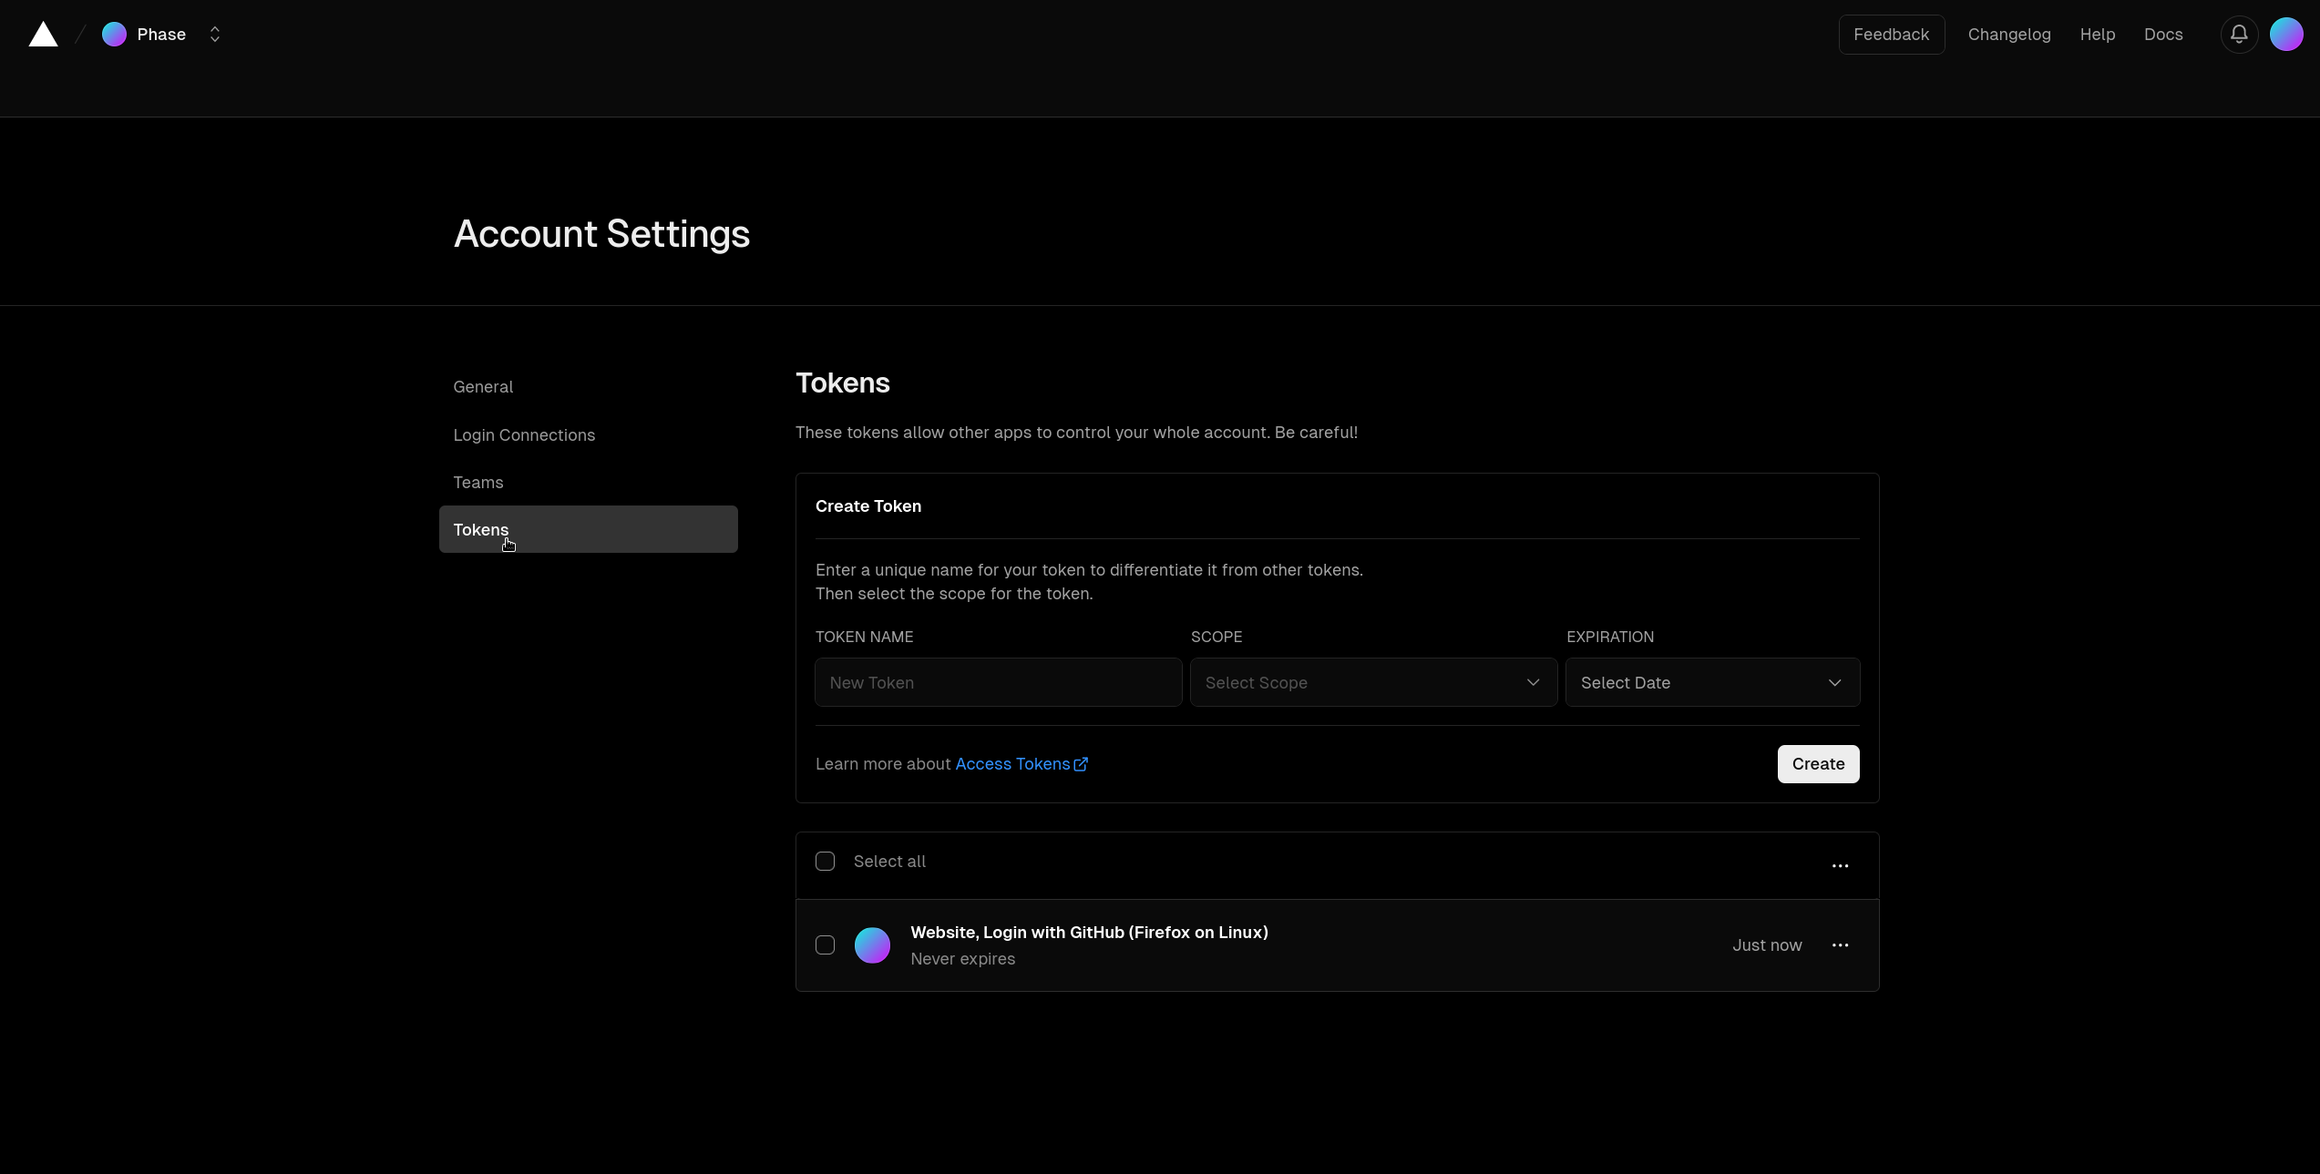
Task: Click the triangle logo icon
Action: pos(43,34)
